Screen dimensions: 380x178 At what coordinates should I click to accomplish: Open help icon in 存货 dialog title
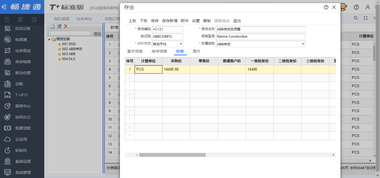coord(326,7)
